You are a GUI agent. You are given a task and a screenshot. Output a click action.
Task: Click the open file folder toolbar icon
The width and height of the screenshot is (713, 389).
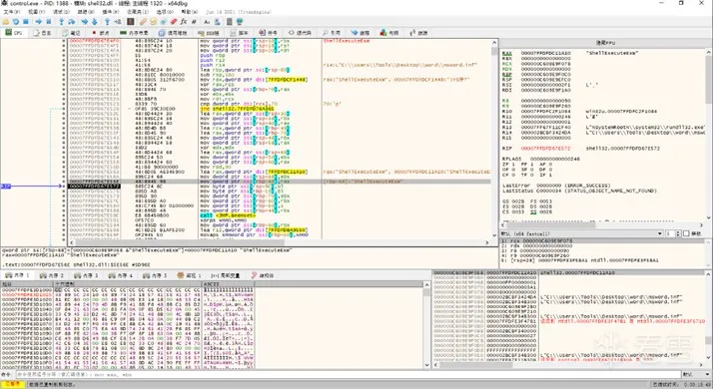(x=6, y=21)
